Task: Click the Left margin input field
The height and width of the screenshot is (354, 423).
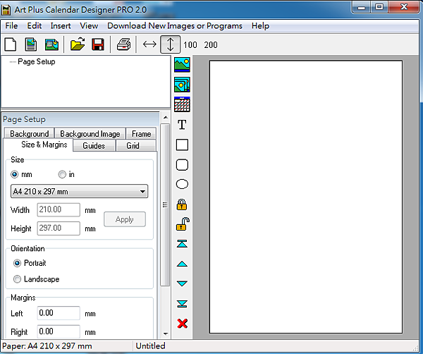Action: (x=59, y=313)
